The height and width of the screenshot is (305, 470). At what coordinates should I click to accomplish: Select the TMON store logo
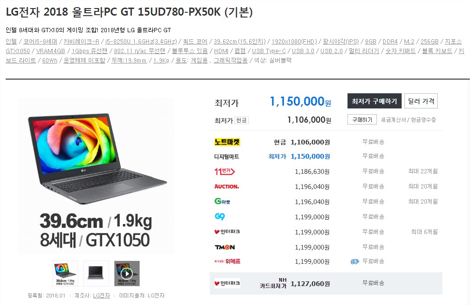pos(225,247)
